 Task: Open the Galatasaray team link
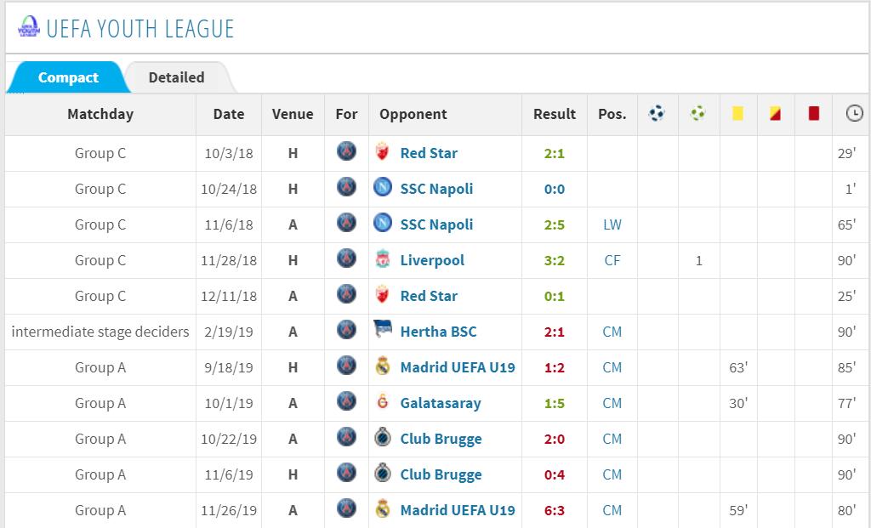(x=441, y=403)
